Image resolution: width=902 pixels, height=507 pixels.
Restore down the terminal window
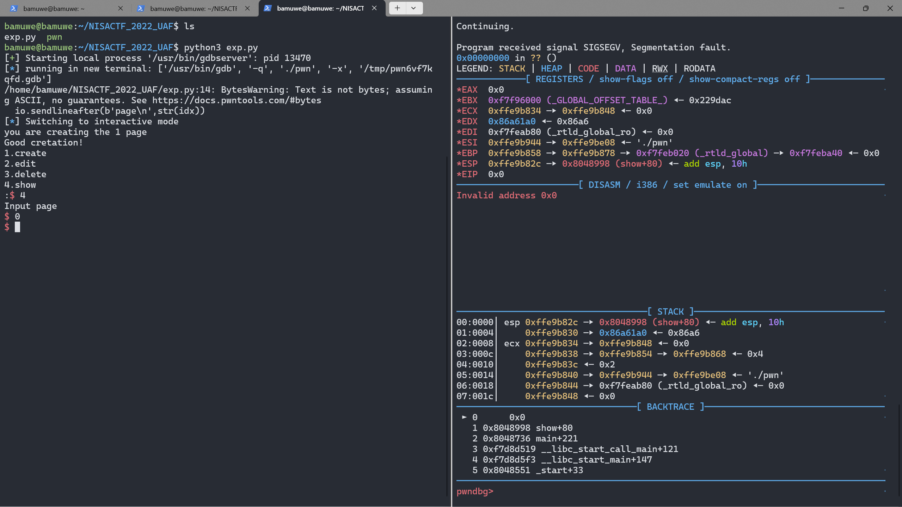click(x=866, y=8)
